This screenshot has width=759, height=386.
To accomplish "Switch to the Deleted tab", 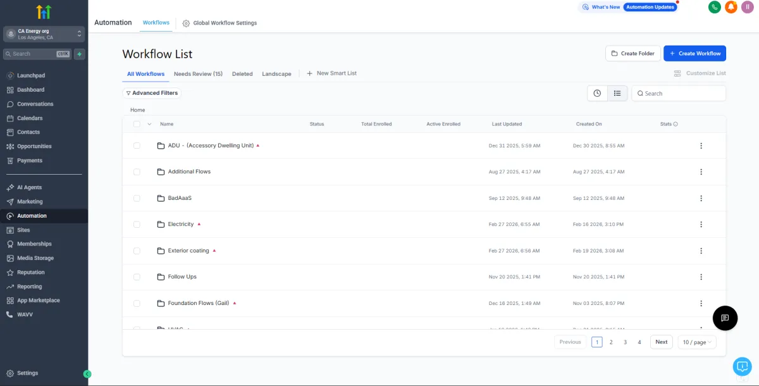I will (x=242, y=74).
